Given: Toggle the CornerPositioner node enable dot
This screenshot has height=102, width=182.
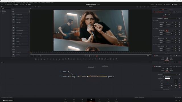Looking at the screenshot, I should point(154,12).
